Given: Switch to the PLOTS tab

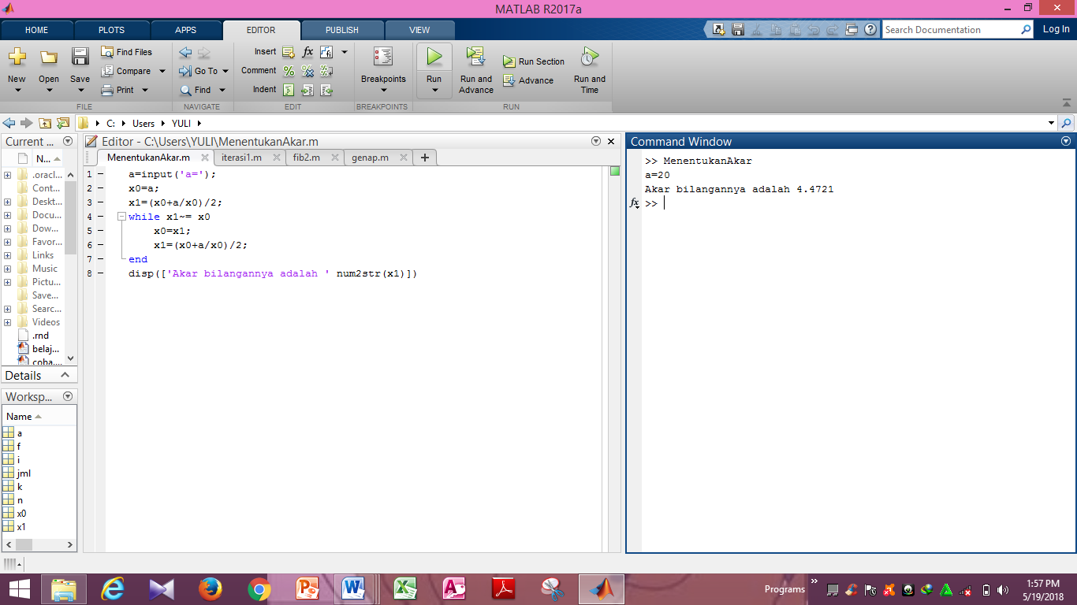Looking at the screenshot, I should [x=111, y=30].
